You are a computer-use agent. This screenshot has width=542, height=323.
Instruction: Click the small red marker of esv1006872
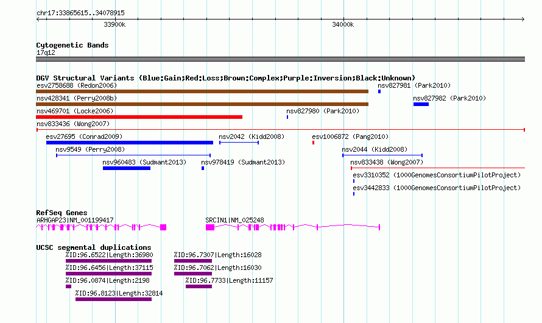pos(313,143)
